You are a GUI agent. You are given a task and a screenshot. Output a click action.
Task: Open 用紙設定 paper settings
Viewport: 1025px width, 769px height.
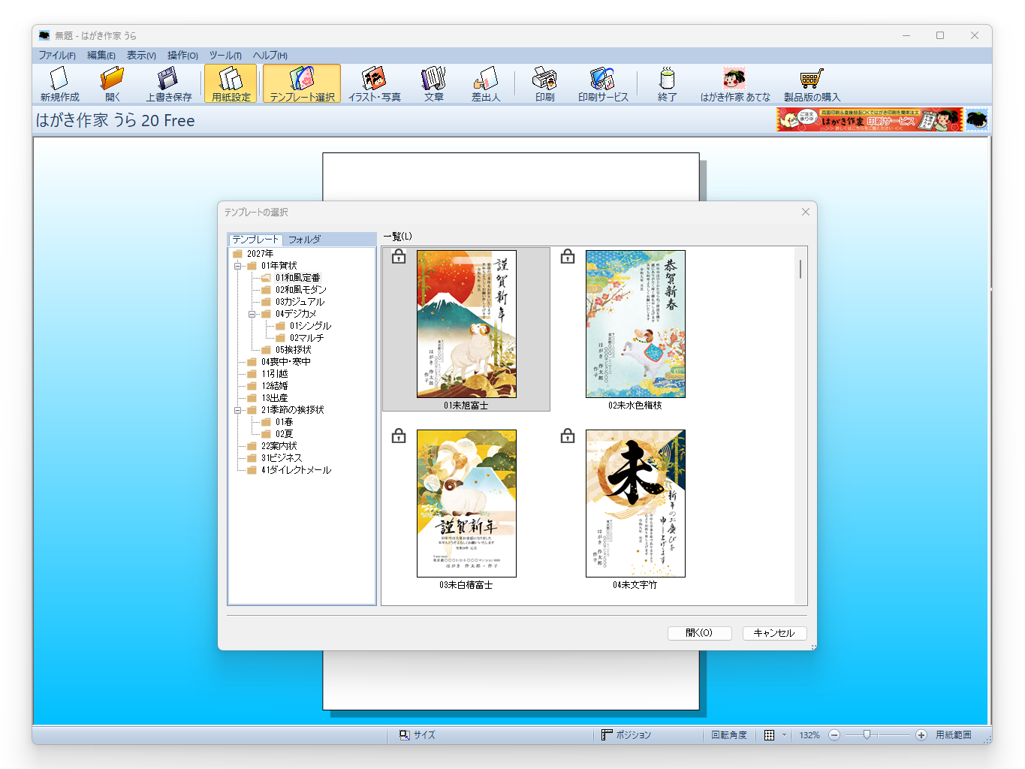[231, 84]
